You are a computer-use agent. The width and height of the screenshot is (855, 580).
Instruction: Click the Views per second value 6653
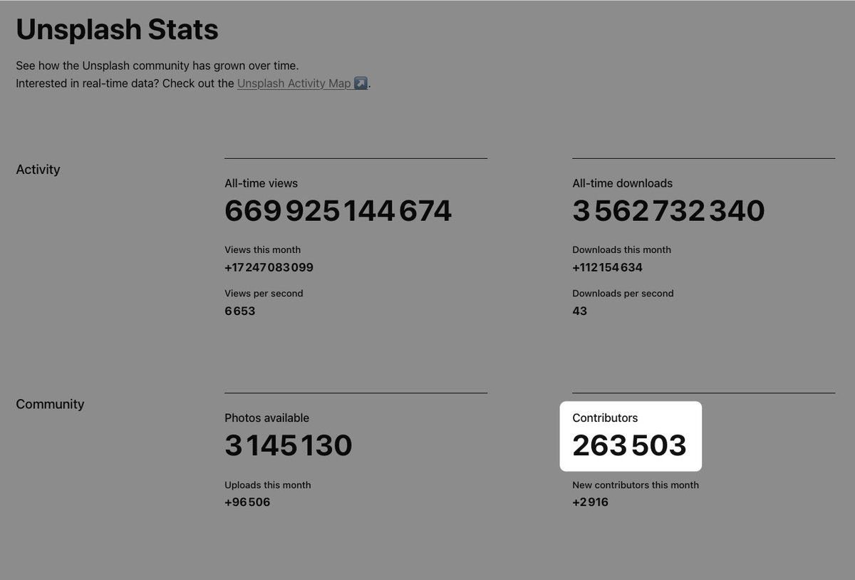239,311
